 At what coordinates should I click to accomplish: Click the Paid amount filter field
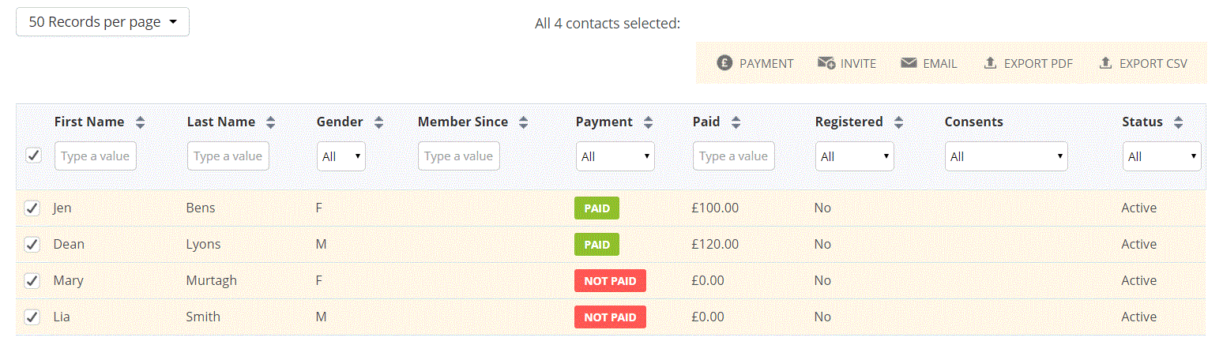click(x=734, y=156)
